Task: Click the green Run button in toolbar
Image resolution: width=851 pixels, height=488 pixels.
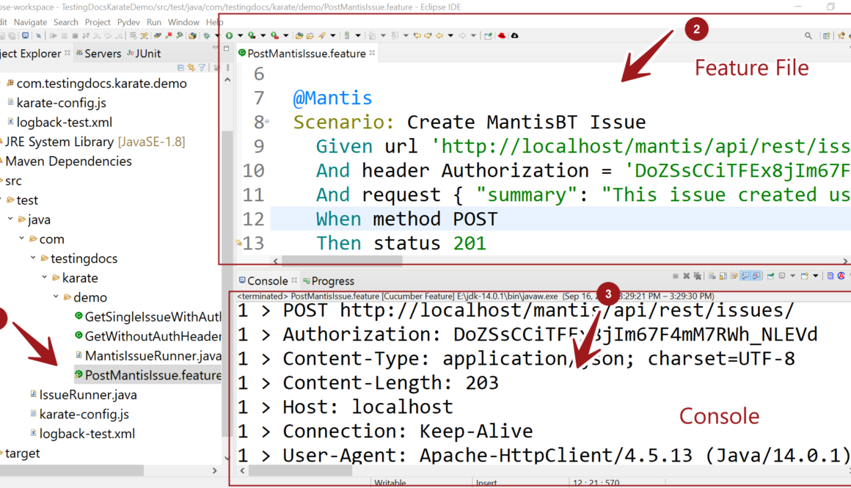Action: [x=230, y=35]
